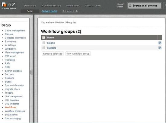This screenshot has height=123, width=166.
Task: Open Workflow processes in Setup menu
Action: pyautogui.click(x=15, y=111)
